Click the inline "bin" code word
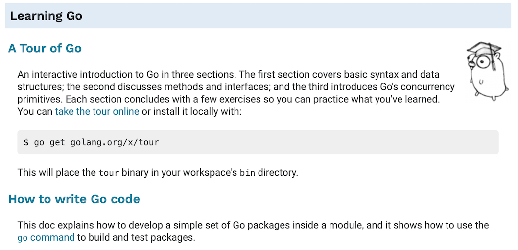Viewport: 518px width, 250px height. pos(247,172)
